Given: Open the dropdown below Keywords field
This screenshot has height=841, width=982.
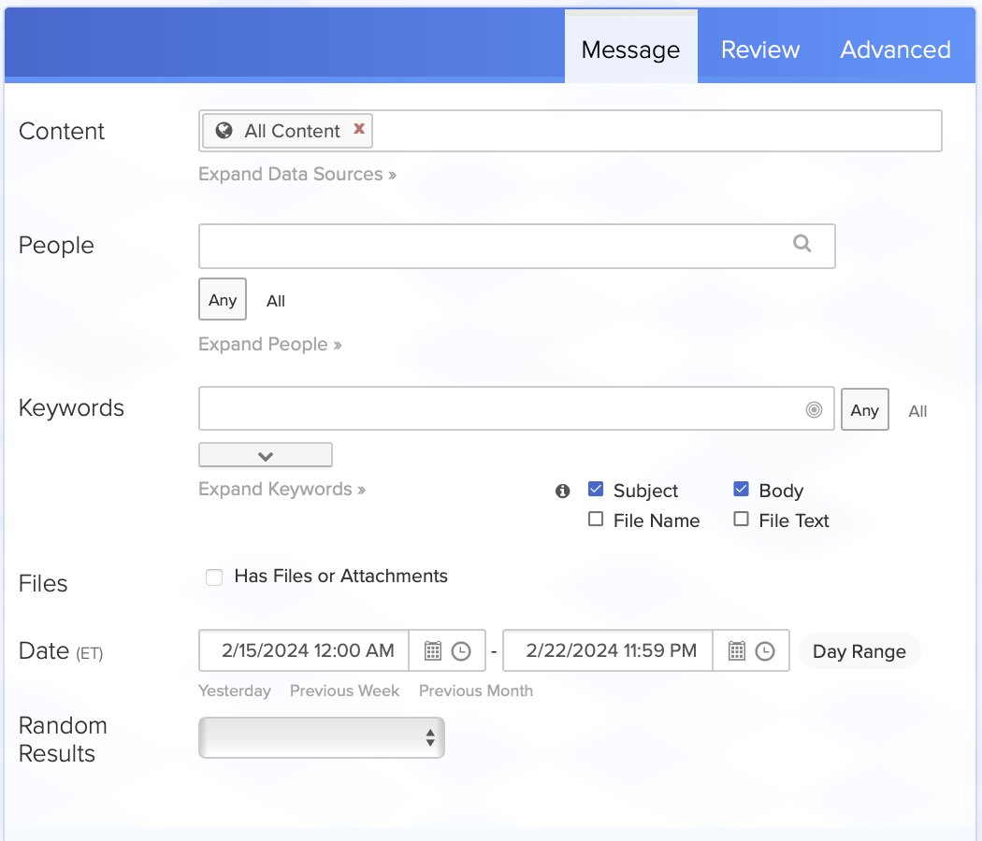Looking at the screenshot, I should point(266,456).
